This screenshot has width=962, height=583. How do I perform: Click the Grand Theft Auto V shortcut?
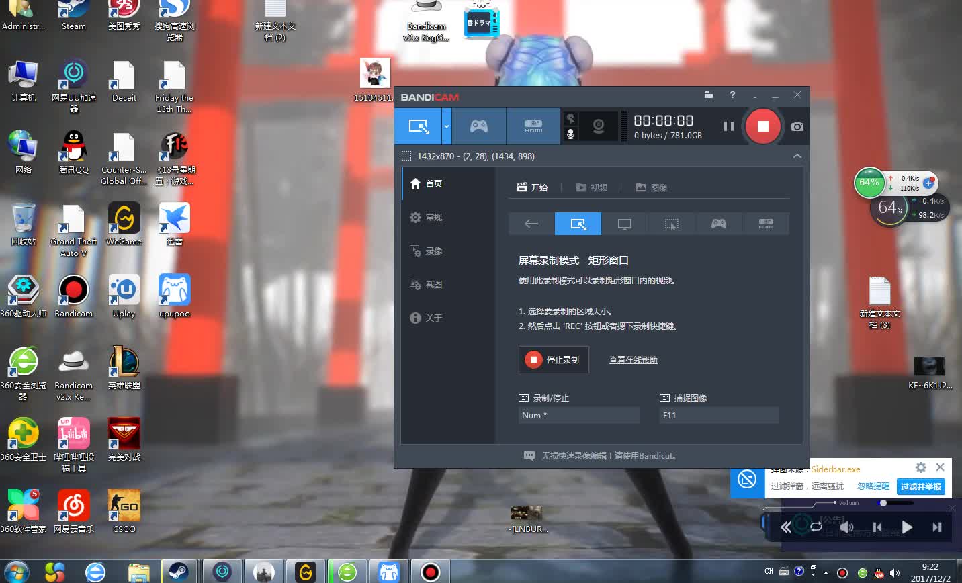[73, 230]
